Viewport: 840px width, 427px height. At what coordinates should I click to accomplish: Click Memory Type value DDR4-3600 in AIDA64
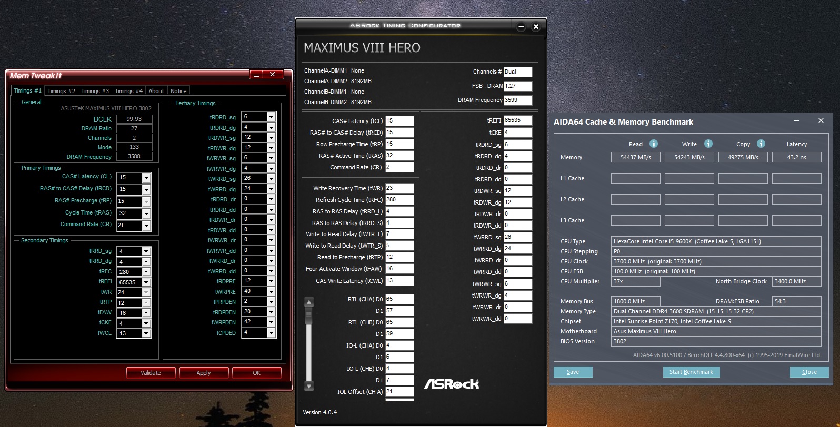pos(716,311)
